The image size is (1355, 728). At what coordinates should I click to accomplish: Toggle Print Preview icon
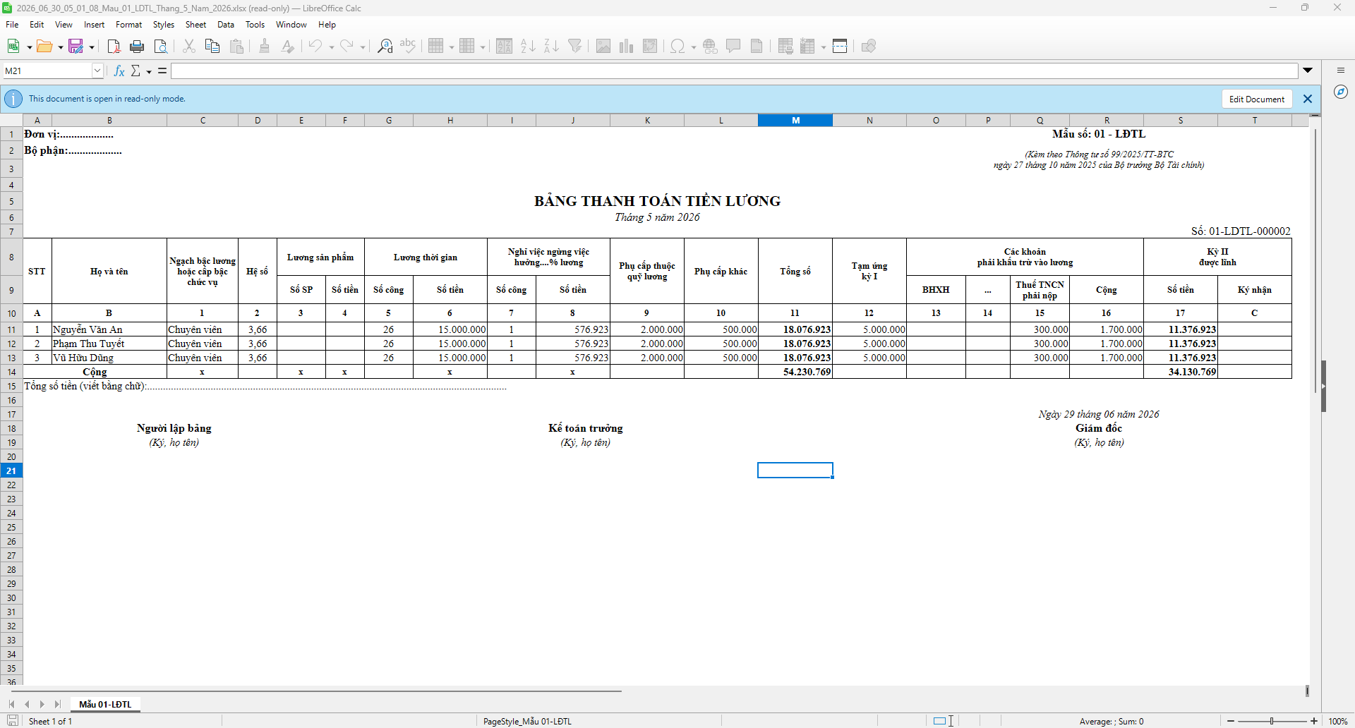pyautogui.click(x=161, y=47)
